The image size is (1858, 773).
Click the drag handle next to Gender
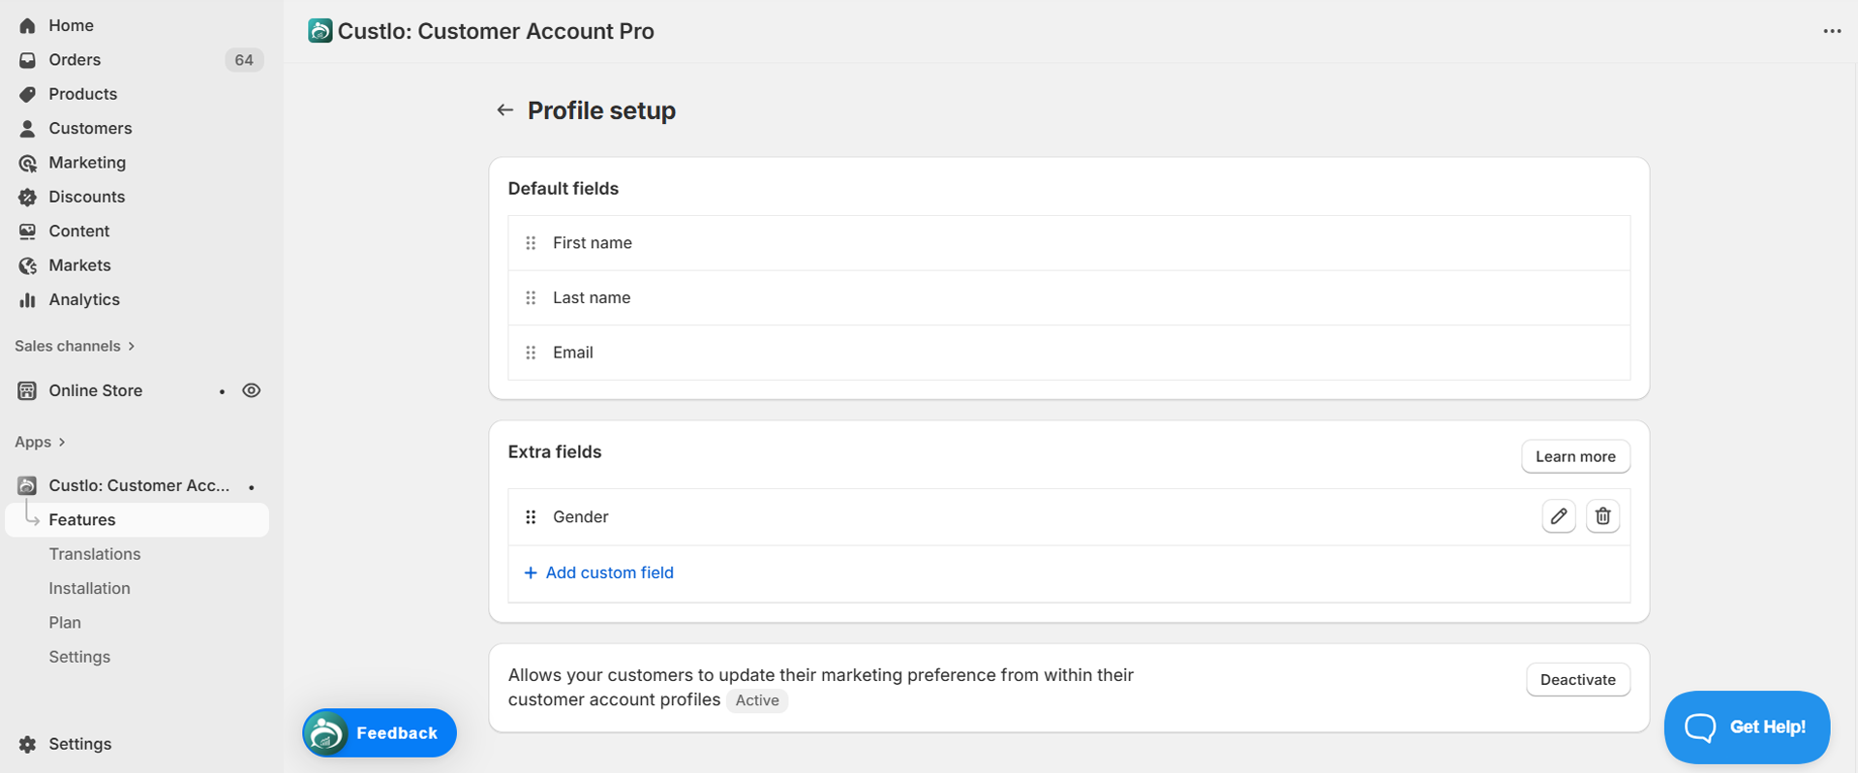point(531,517)
